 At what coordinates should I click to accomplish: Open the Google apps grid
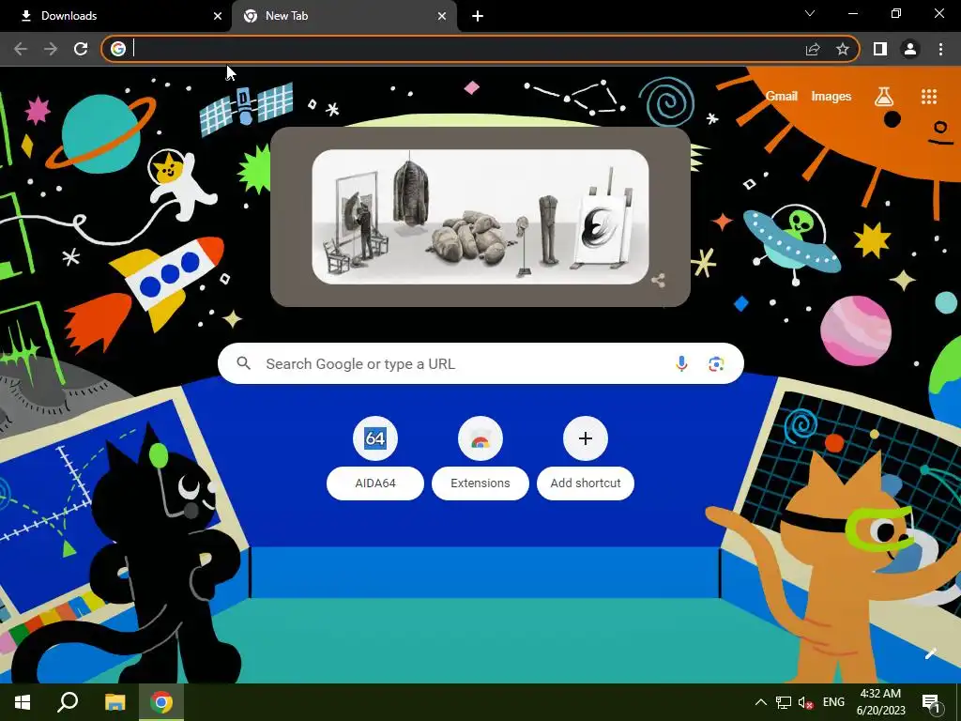(x=929, y=97)
